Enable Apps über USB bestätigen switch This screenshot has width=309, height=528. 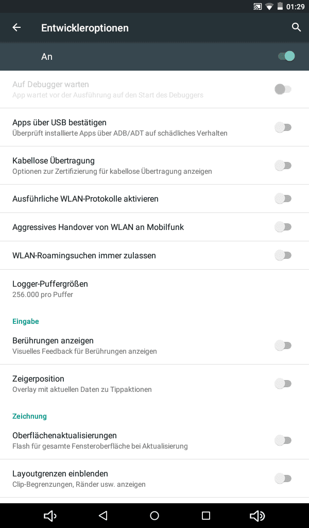coord(283,127)
